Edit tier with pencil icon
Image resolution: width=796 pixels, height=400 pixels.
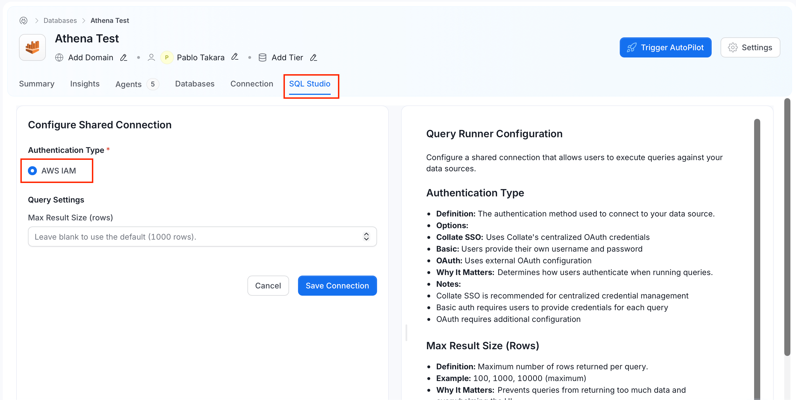click(x=313, y=57)
